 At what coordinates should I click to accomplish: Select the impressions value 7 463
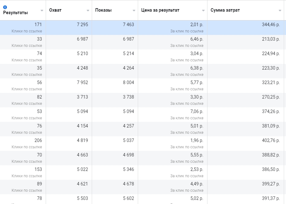[128, 25]
